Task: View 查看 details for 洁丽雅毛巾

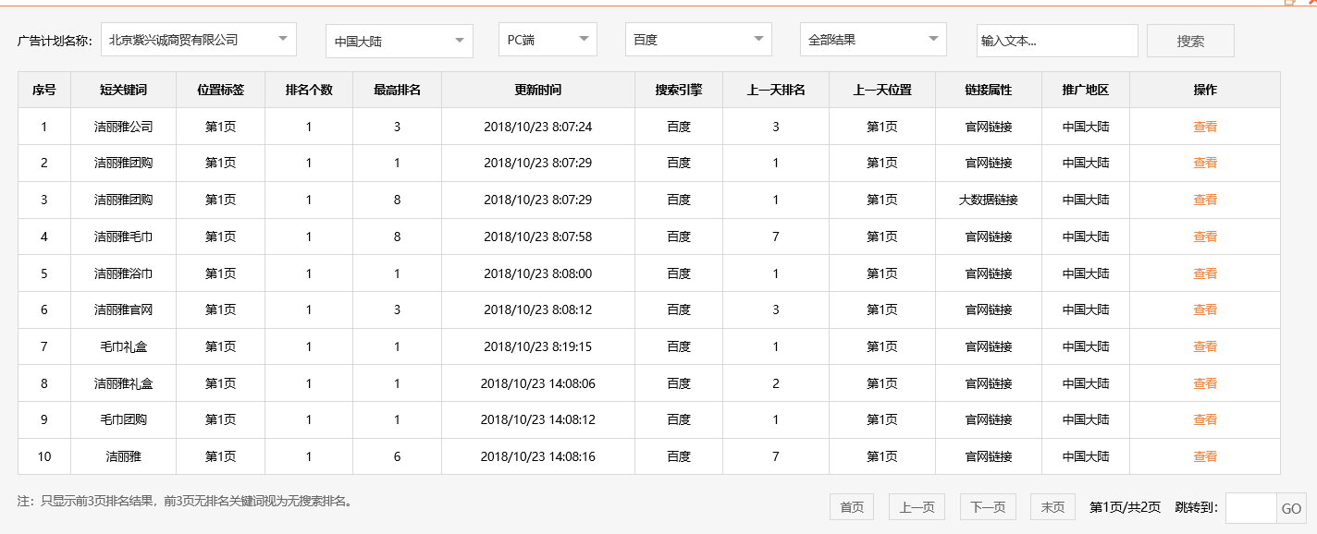Action: [x=1205, y=237]
